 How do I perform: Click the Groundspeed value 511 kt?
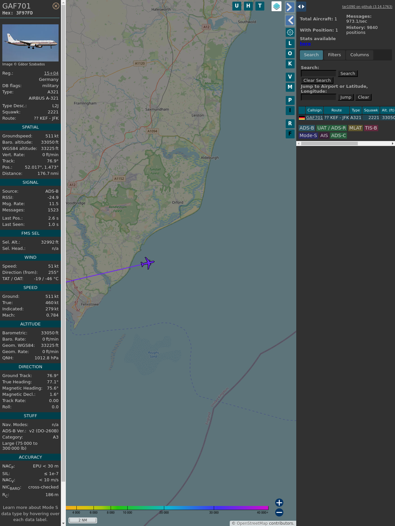click(52, 136)
